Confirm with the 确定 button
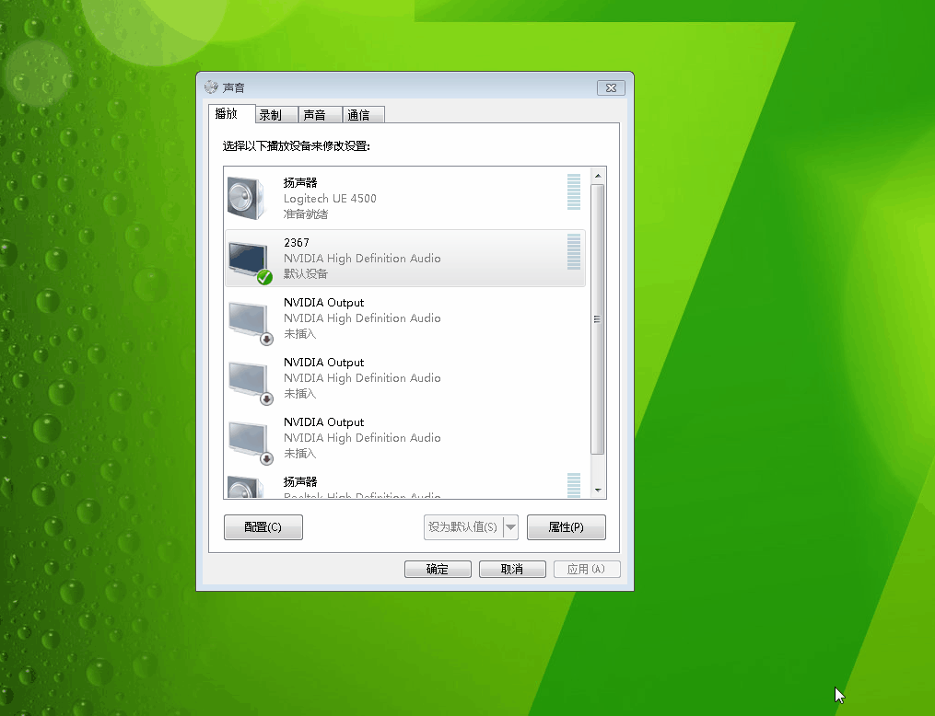Image resolution: width=935 pixels, height=716 pixels. 438,569
